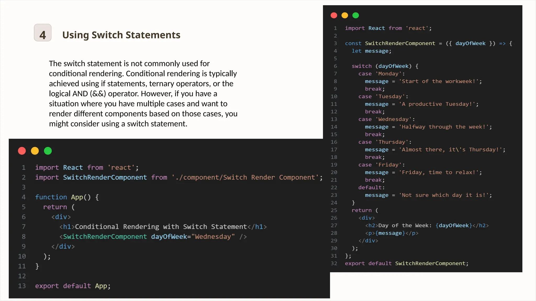Click the export default App line
Image resolution: width=536 pixels, height=301 pixels.
coord(73,286)
